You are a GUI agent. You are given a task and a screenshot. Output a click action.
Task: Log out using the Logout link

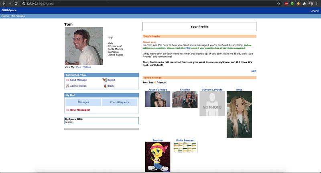(315, 11)
